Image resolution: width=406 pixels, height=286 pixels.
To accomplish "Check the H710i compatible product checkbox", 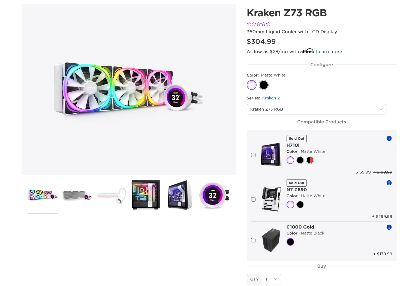I will pos(253,155).
